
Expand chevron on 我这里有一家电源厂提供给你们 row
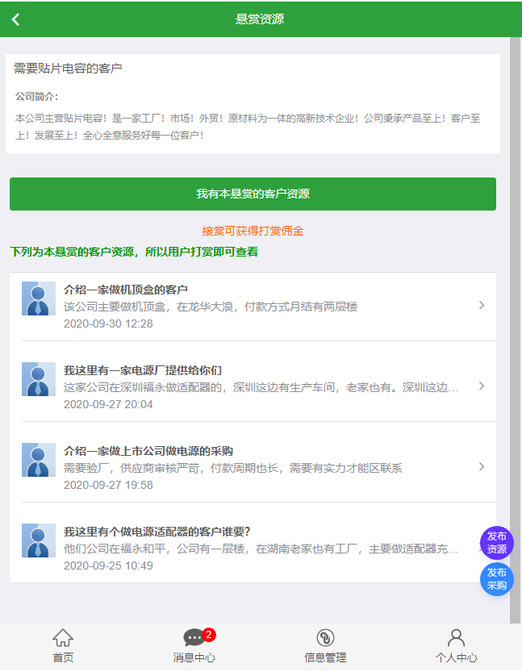[x=482, y=386]
